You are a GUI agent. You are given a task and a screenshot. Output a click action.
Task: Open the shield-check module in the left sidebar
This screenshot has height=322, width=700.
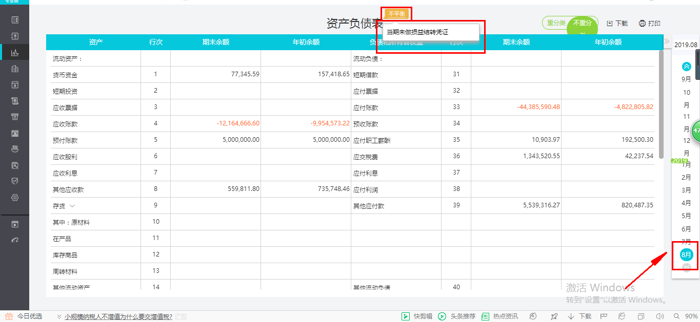point(15,181)
